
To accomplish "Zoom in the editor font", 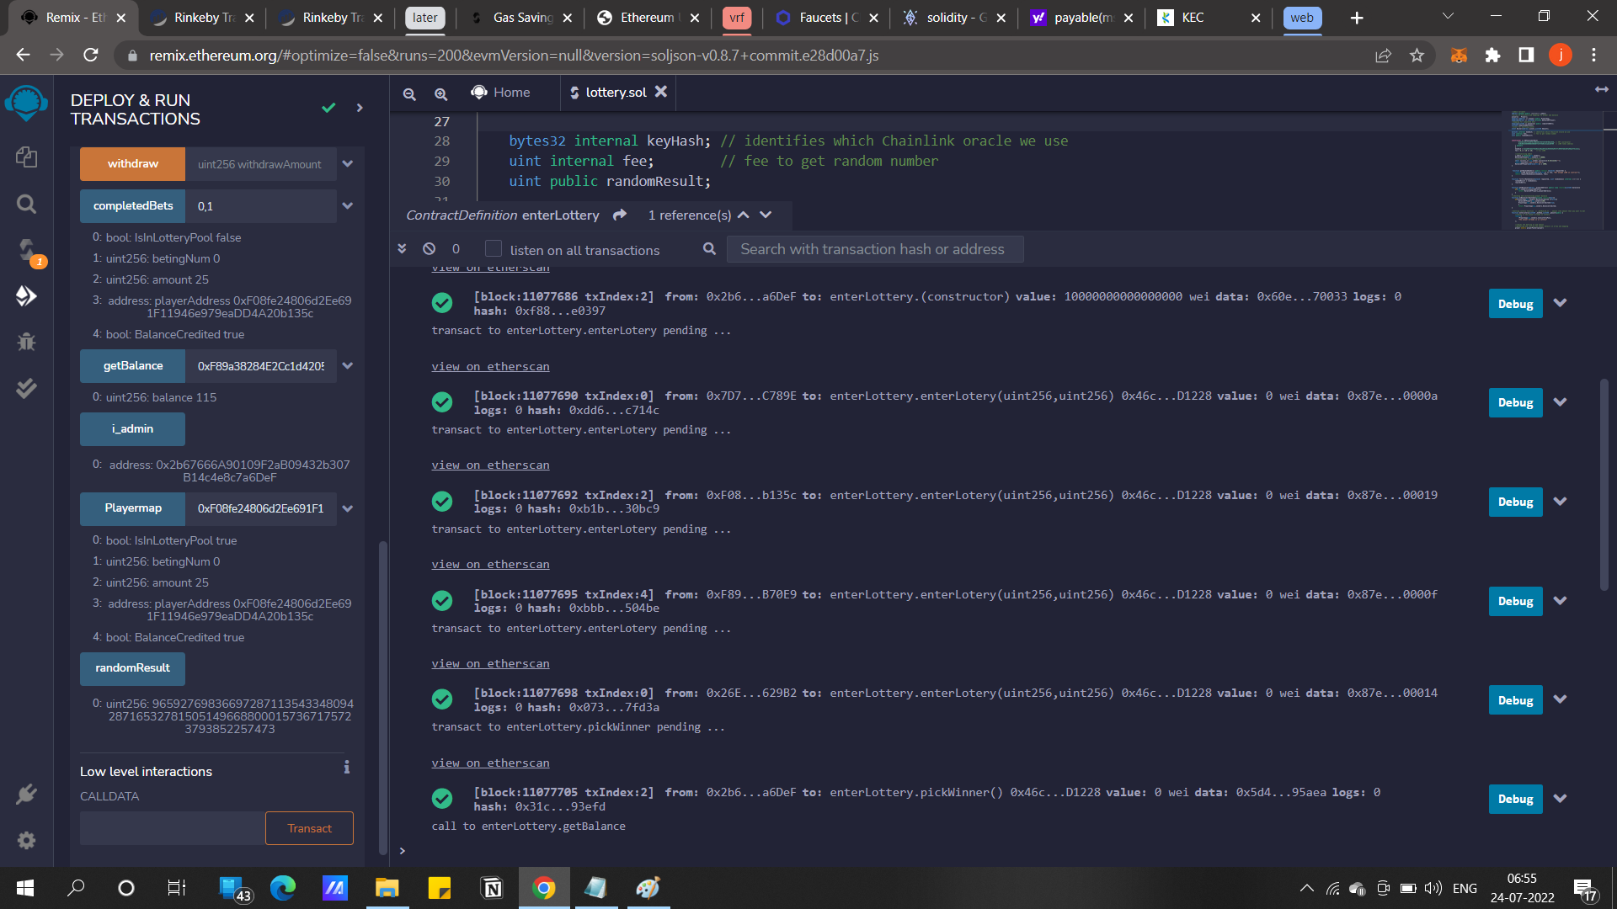I will [x=440, y=93].
